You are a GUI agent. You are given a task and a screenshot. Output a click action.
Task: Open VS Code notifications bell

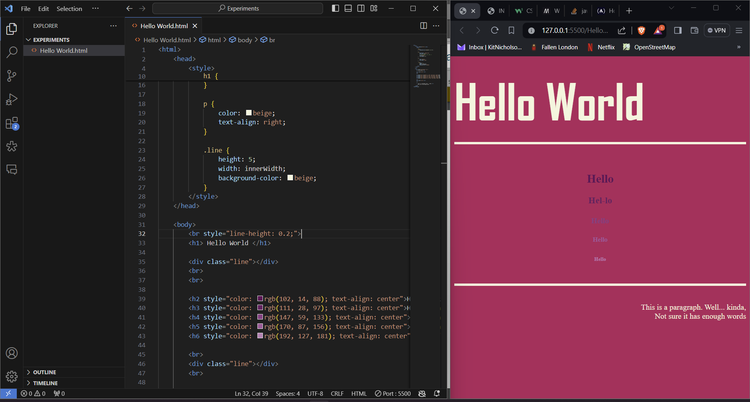437,393
